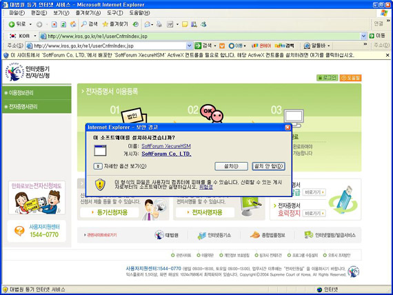Click the ActiveX information bar message
Image resolution: width=393 pixels, height=295 pixels.
(183, 55)
